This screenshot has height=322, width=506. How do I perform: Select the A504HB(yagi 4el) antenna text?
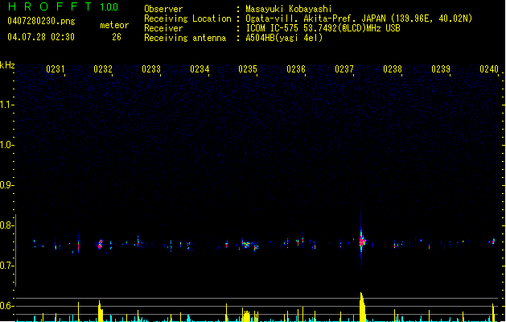(x=284, y=38)
